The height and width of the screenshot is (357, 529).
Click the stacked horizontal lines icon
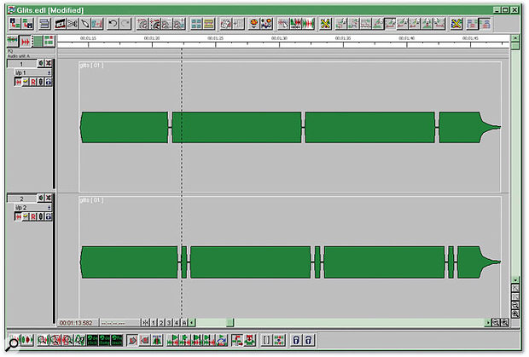tap(44, 24)
